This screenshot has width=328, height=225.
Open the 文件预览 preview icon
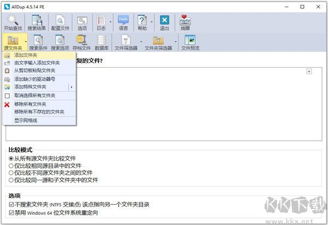tap(190, 40)
